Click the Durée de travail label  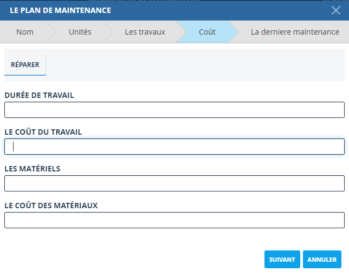tap(39, 95)
